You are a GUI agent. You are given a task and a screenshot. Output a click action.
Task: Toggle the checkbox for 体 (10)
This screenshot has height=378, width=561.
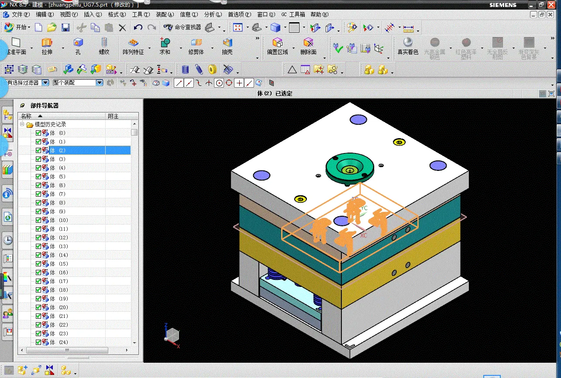[38, 220]
